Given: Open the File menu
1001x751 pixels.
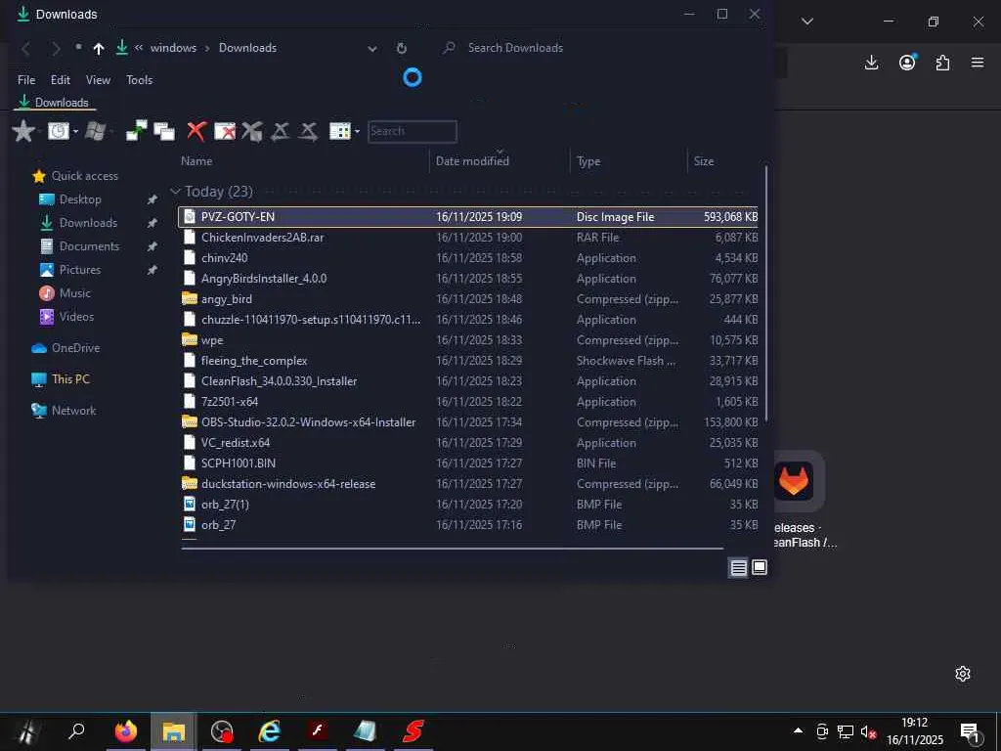Looking at the screenshot, I should coord(26,80).
